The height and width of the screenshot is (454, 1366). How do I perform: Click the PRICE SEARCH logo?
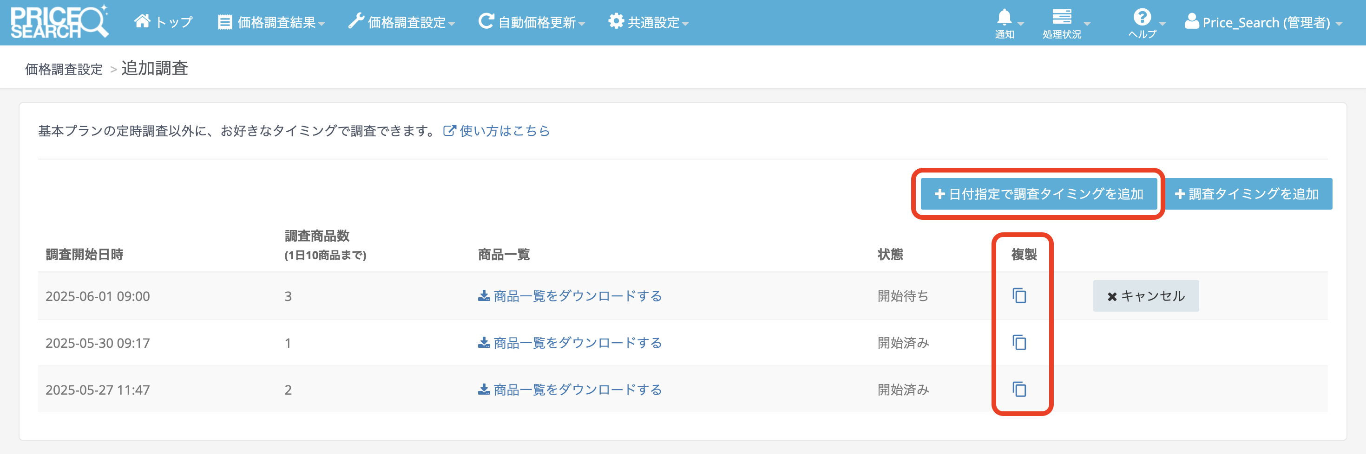[x=59, y=22]
